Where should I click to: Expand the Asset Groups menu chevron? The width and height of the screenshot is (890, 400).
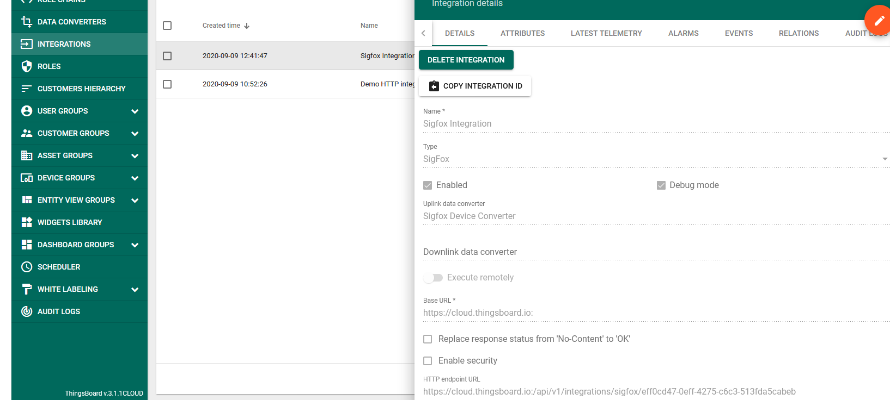pos(135,156)
